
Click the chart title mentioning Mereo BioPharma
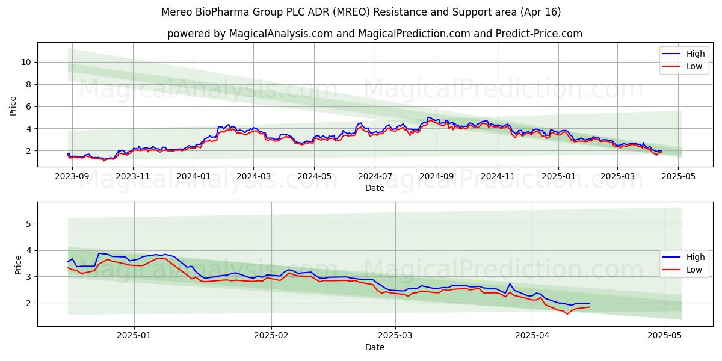coord(361,12)
